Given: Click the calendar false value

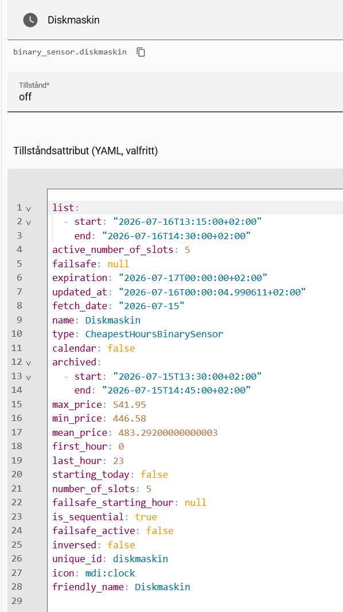Looking at the screenshot, I should tap(121, 348).
